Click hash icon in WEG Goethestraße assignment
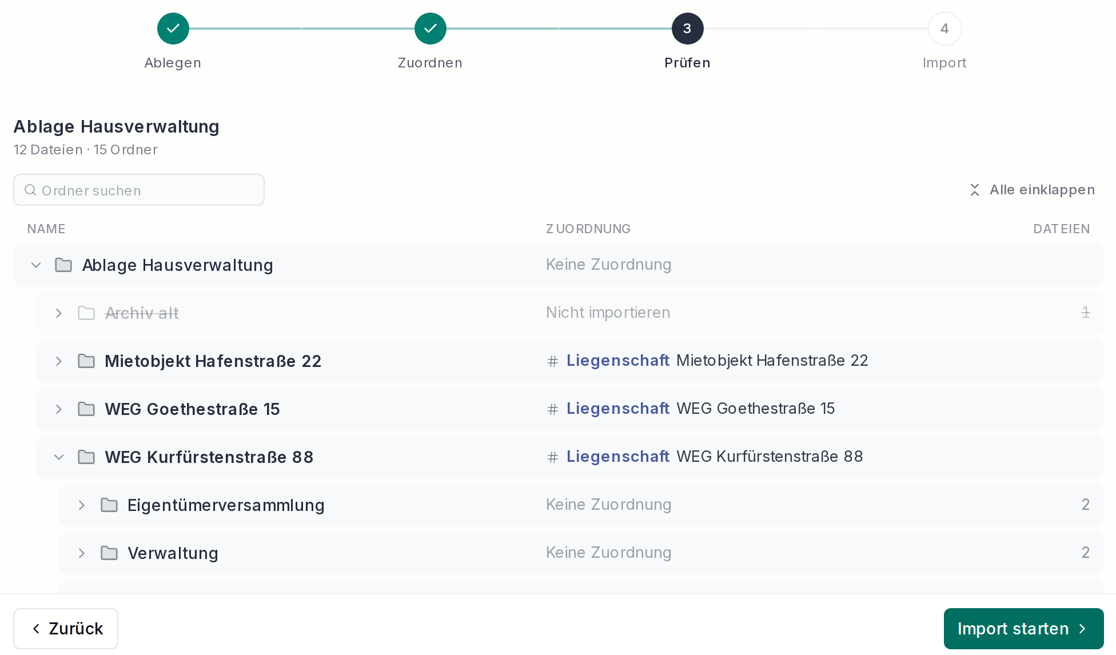This screenshot has width=1116, height=655. click(x=552, y=409)
